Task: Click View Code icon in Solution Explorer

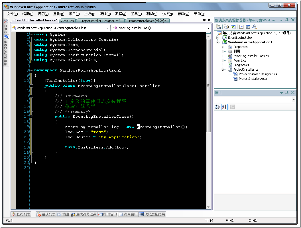Action: 241,27
